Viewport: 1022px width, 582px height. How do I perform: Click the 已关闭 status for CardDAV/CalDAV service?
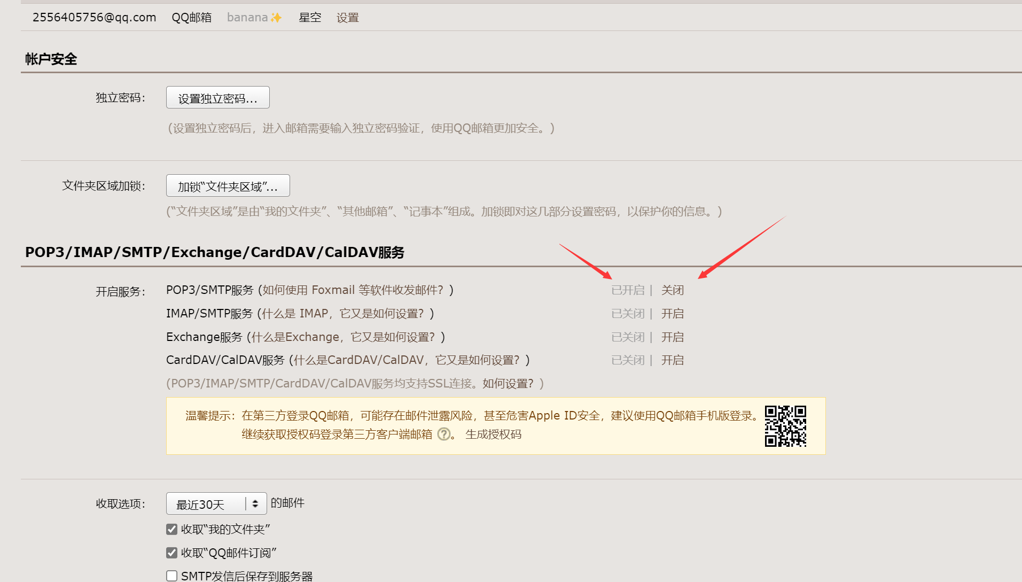click(628, 360)
